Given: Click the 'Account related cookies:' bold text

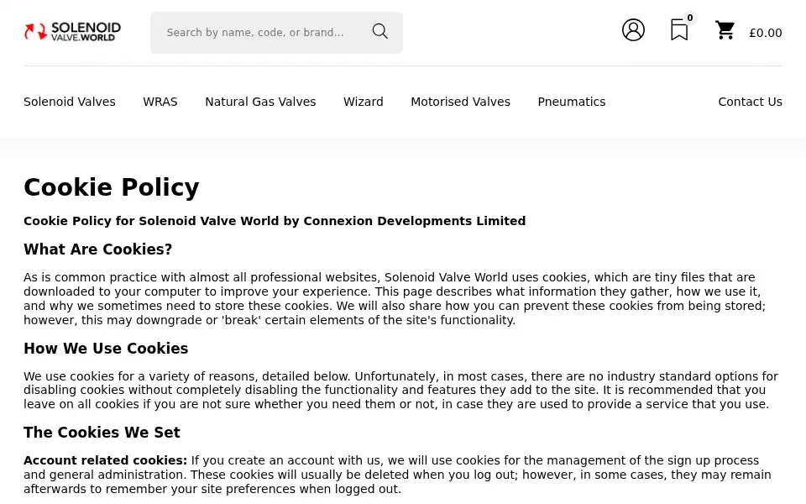Looking at the screenshot, I should pos(106,460).
